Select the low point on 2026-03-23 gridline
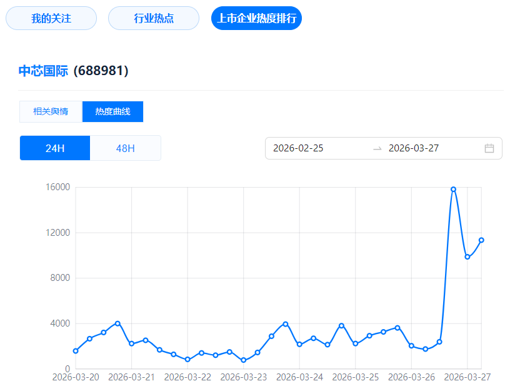The height and width of the screenshot is (391, 510). pyautogui.click(x=243, y=360)
